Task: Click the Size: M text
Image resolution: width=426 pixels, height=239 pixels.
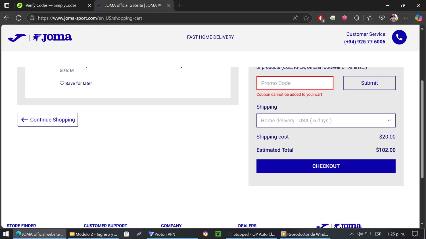Action: (x=67, y=71)
